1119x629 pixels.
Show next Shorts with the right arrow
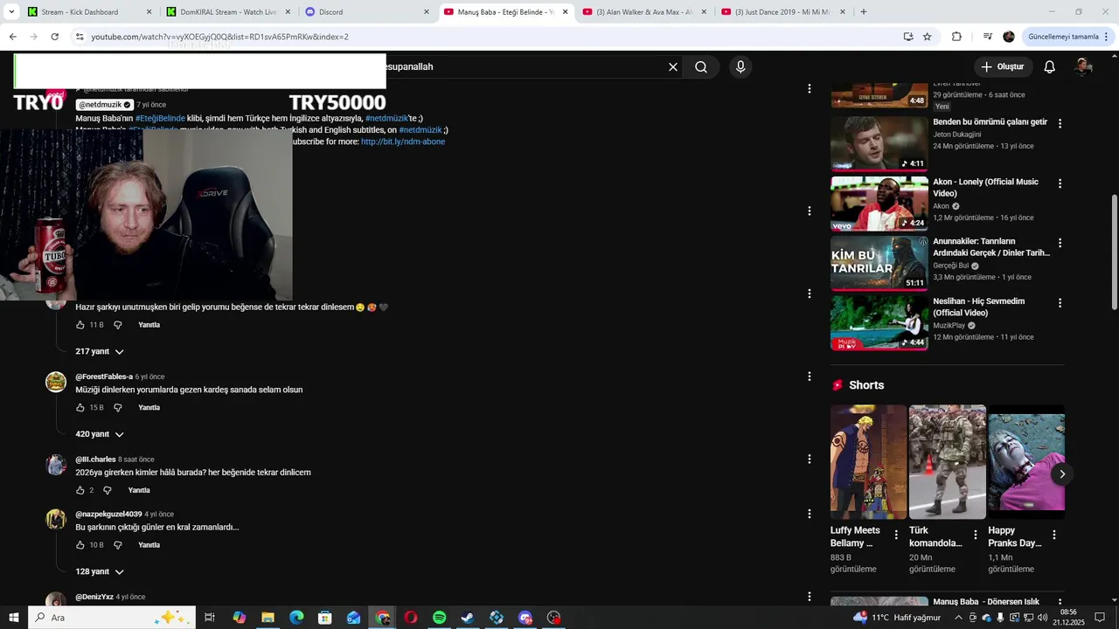pyautogui.click(x=1061, y=474)
